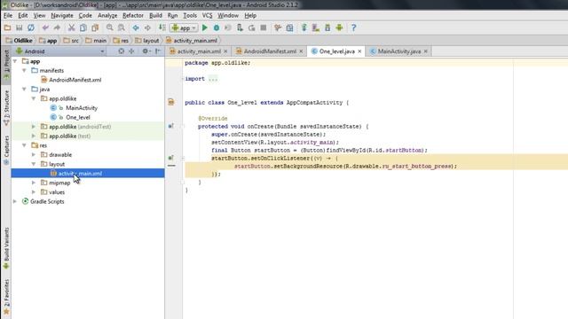Expand the values folder

pos(34,192)
